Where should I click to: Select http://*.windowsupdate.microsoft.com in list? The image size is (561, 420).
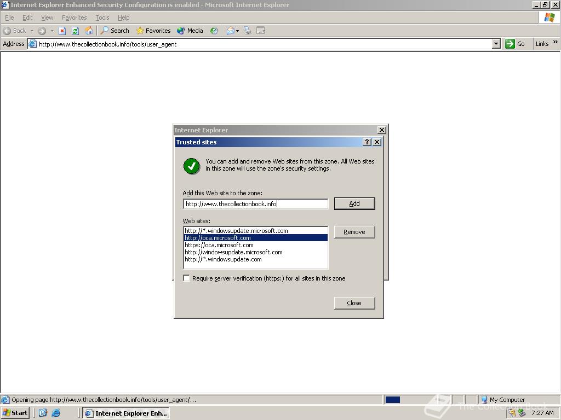pos(255,231)
